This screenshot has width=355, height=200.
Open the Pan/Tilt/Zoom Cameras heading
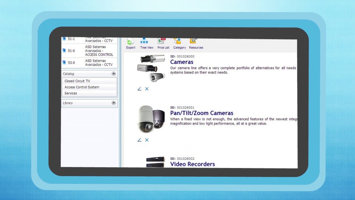(x=202, y=113)
